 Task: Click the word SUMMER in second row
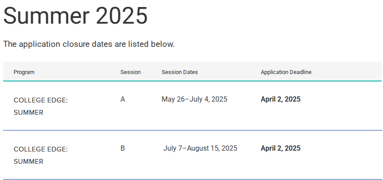[x=28, y=162]
